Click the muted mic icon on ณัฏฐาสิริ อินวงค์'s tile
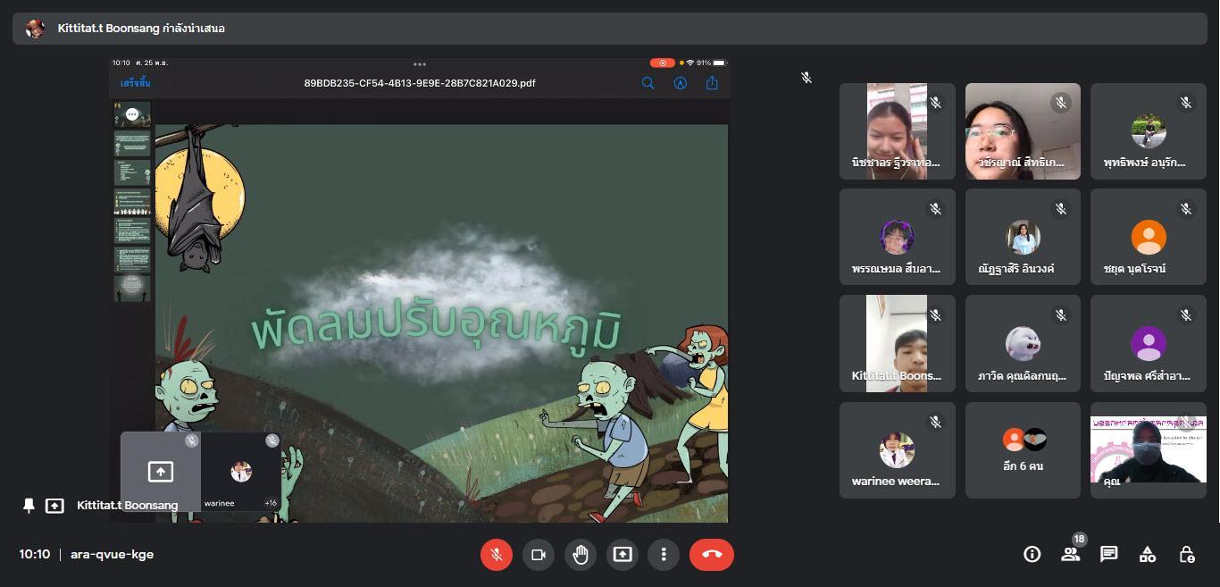 [1061, 209]
